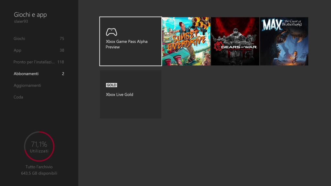Go to the App section
This screenshot has height=186, width=331.
click(17, 50)
